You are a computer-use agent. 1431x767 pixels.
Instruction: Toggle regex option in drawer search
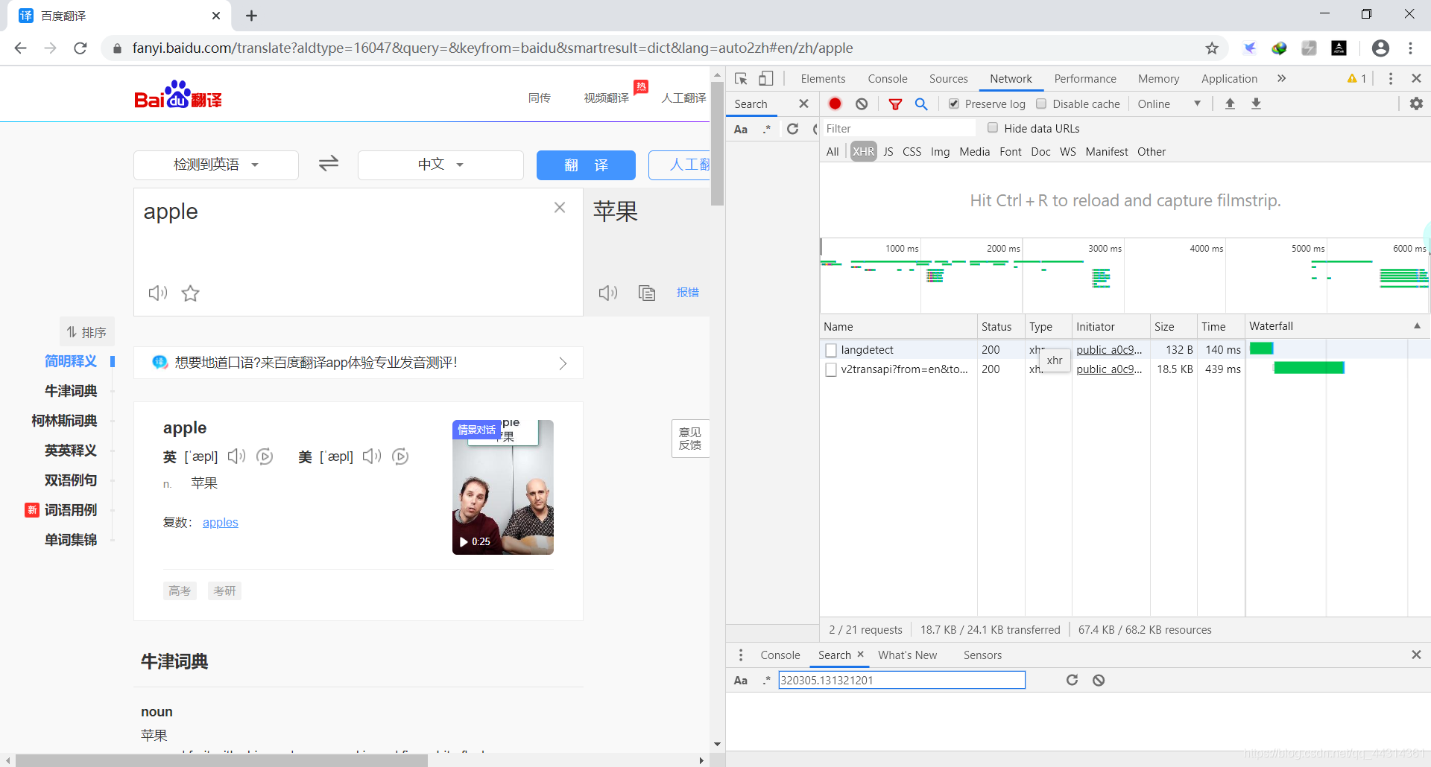coord(766,681)
